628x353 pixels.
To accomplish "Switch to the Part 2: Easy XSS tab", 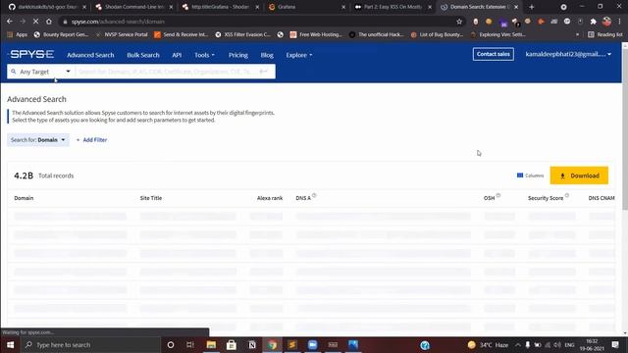I will [392, 7].
